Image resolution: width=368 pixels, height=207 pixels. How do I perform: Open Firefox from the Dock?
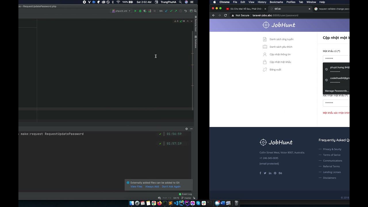pos(159,203)
